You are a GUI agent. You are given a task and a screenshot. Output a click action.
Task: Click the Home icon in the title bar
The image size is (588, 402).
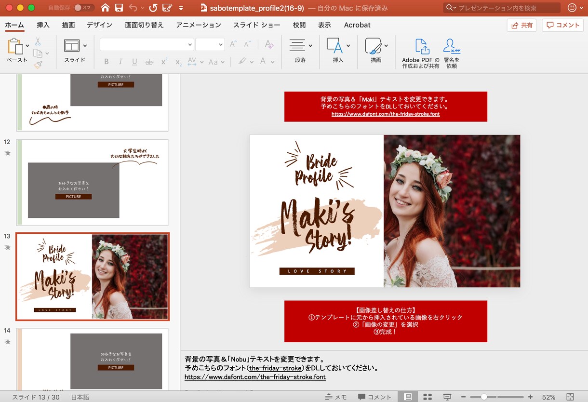click(105, 8)
